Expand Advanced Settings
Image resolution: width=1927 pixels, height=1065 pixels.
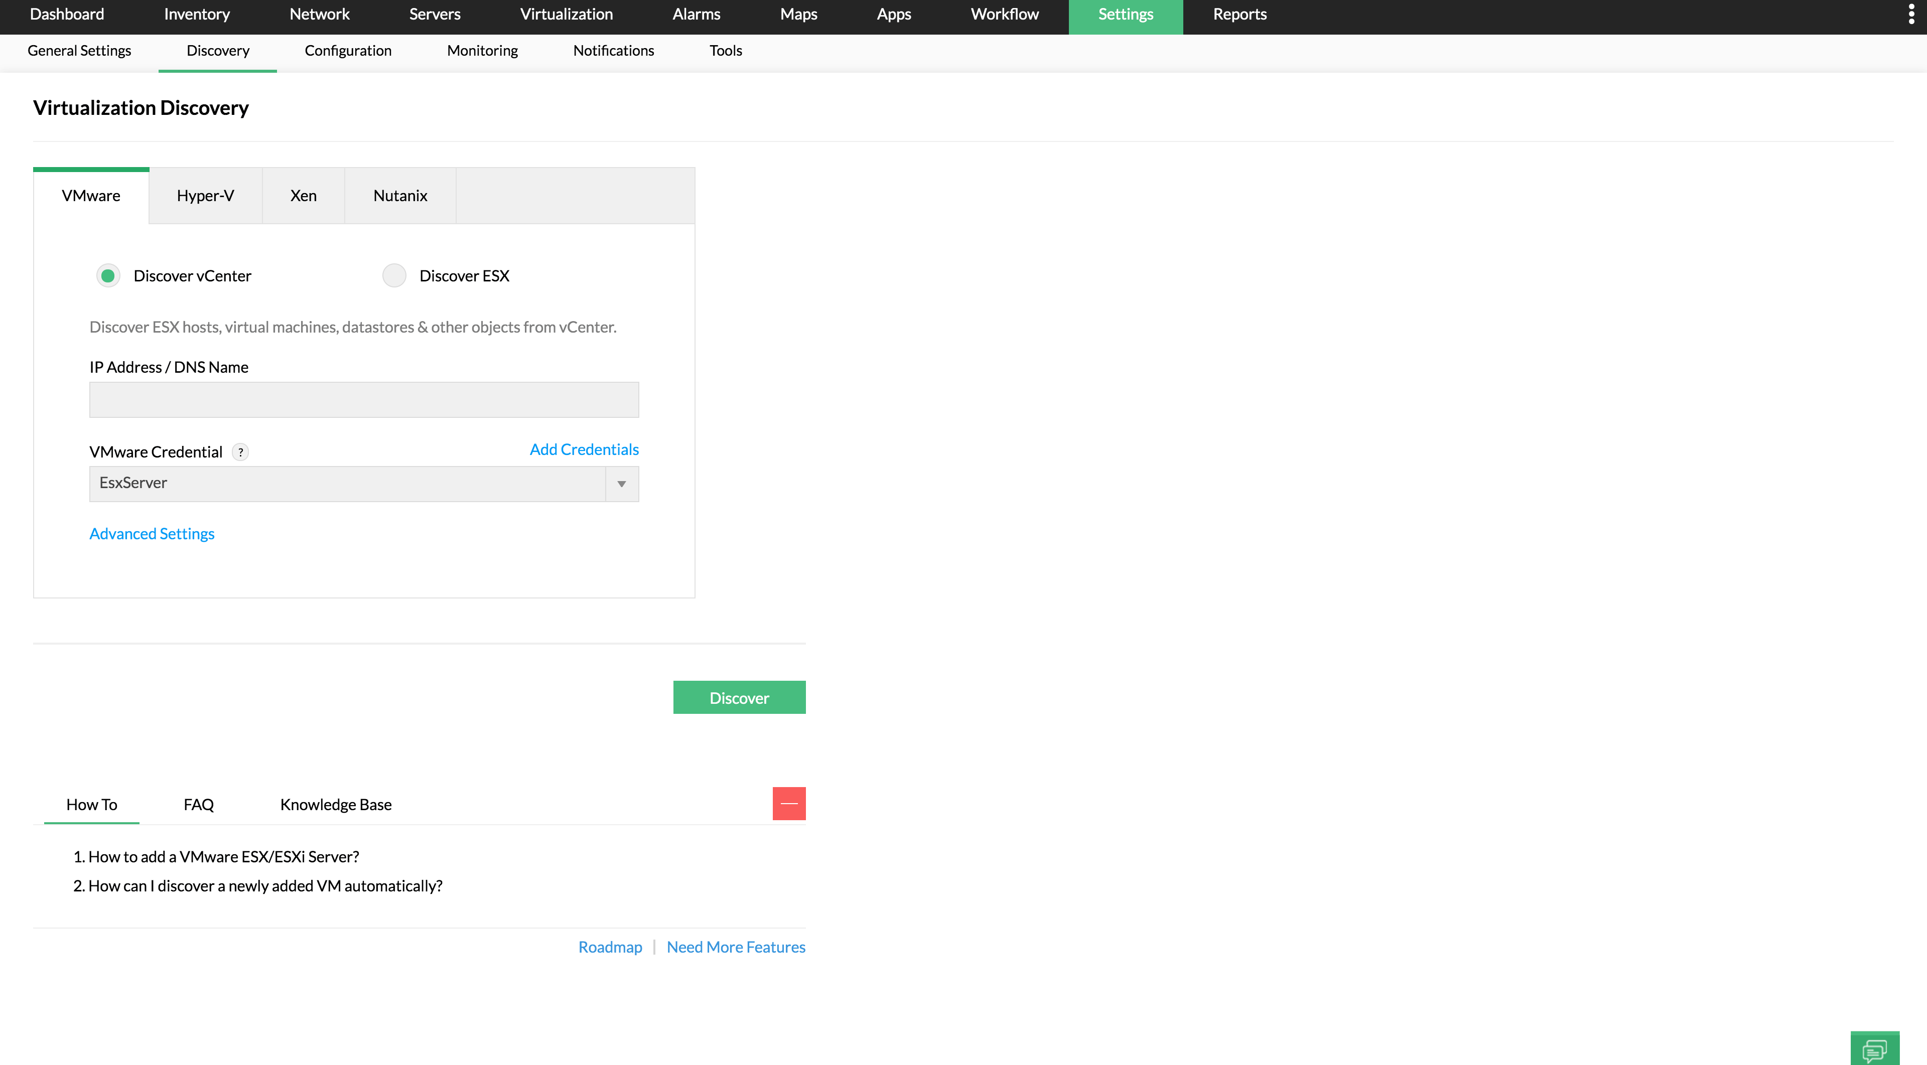pos(152,533)
